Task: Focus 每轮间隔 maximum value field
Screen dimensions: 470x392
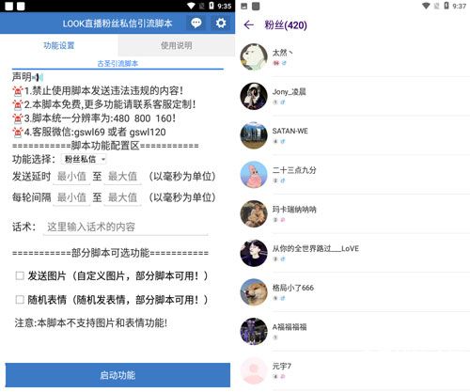Action: 122,197
